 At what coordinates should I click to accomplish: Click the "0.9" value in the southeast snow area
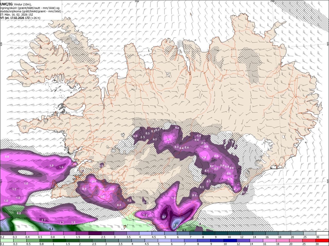click(x=230, y=179)
